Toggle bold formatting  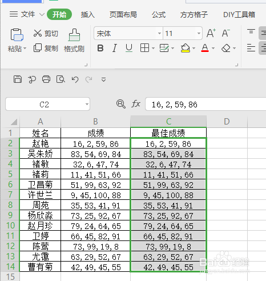[x=100, y=48]
